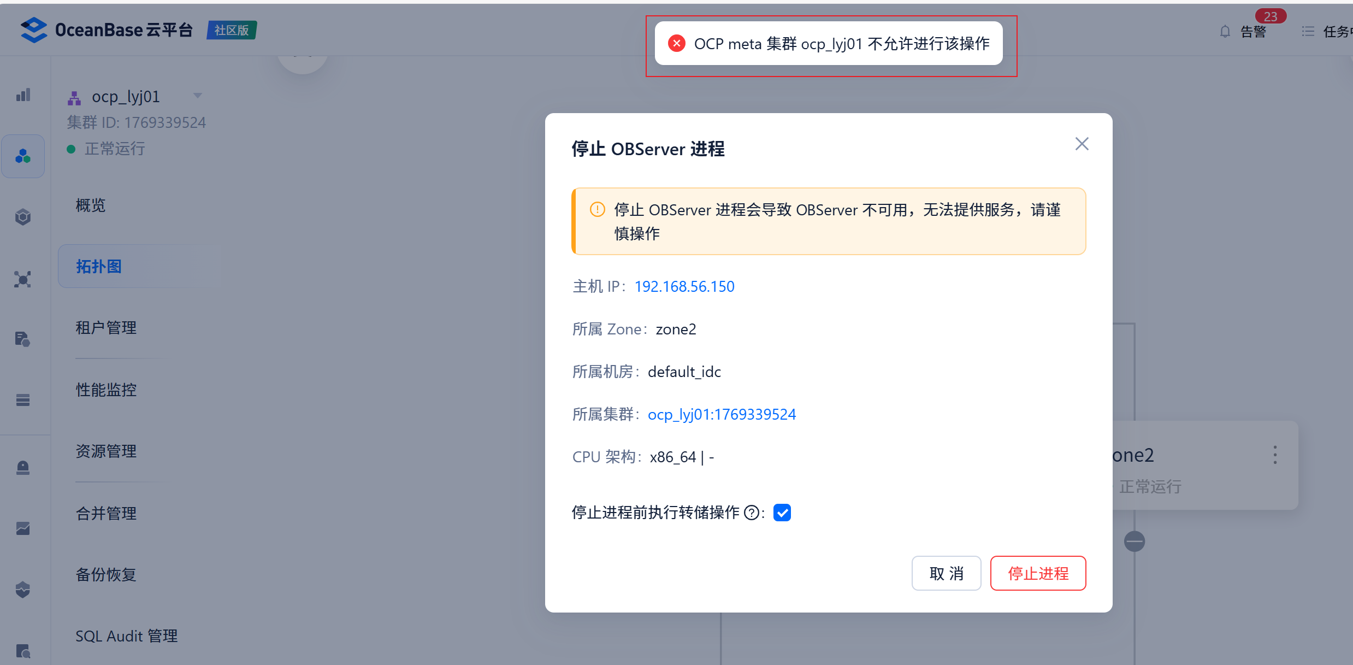
Task: Open the hexagon tenant sidebar icon
Action: (x=23, y=217)
